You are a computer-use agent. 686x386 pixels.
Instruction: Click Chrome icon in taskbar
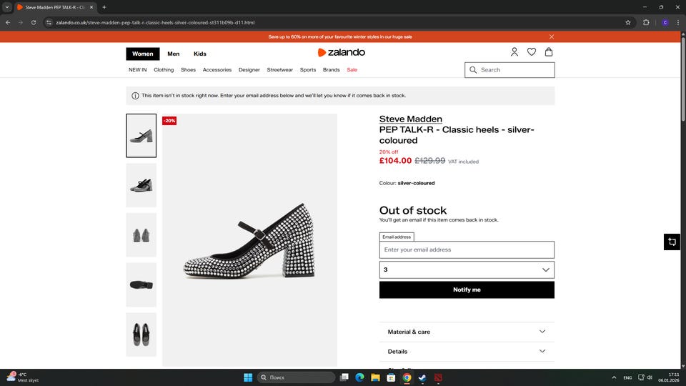[x=407, y=377]
